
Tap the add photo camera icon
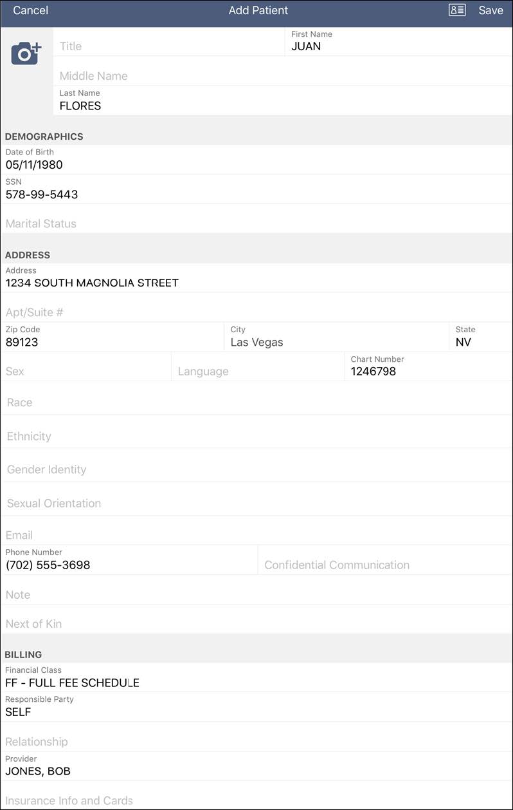click(26, 53)
